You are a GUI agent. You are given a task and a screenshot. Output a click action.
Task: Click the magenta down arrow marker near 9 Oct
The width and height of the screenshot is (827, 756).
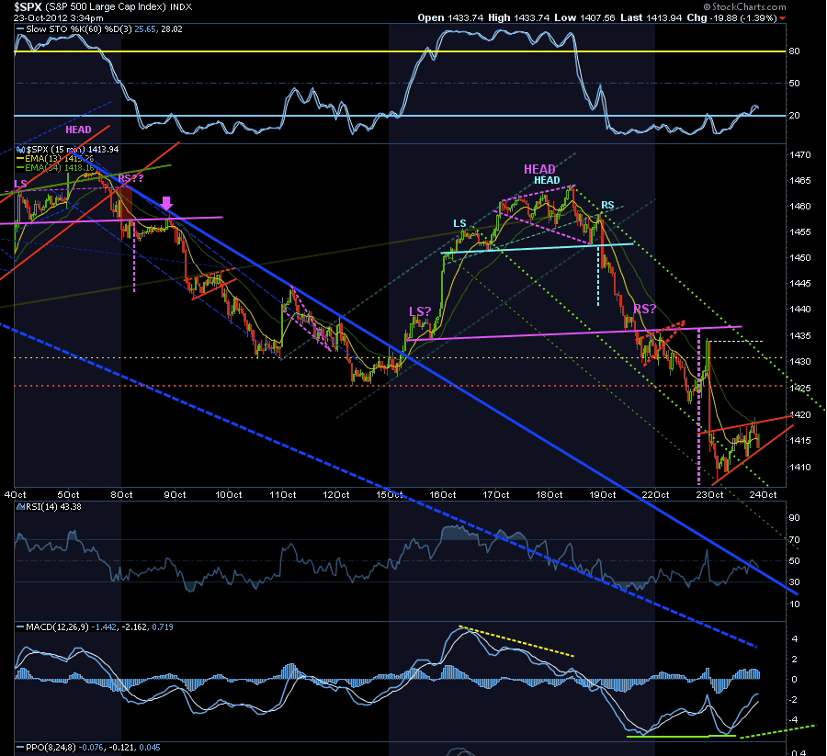[x=166, y=204]
